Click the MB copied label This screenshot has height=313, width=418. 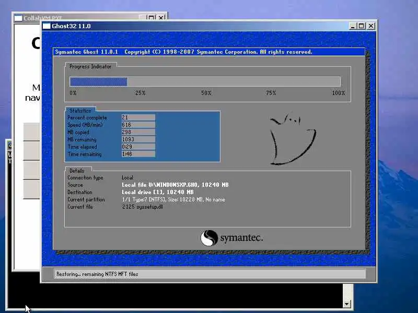point(78,133)
